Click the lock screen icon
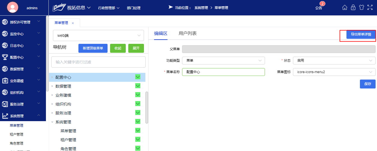Viewport: 377px width, 151px height. [x=353, y=8]
